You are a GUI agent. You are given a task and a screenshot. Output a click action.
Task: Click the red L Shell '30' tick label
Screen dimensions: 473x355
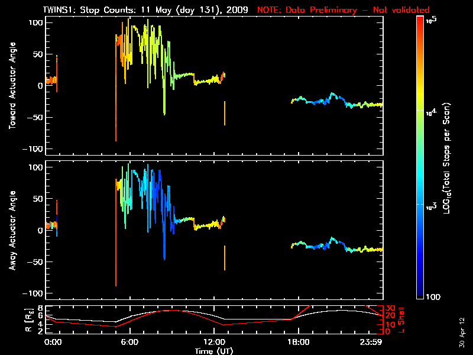click(x=390, y=308)
